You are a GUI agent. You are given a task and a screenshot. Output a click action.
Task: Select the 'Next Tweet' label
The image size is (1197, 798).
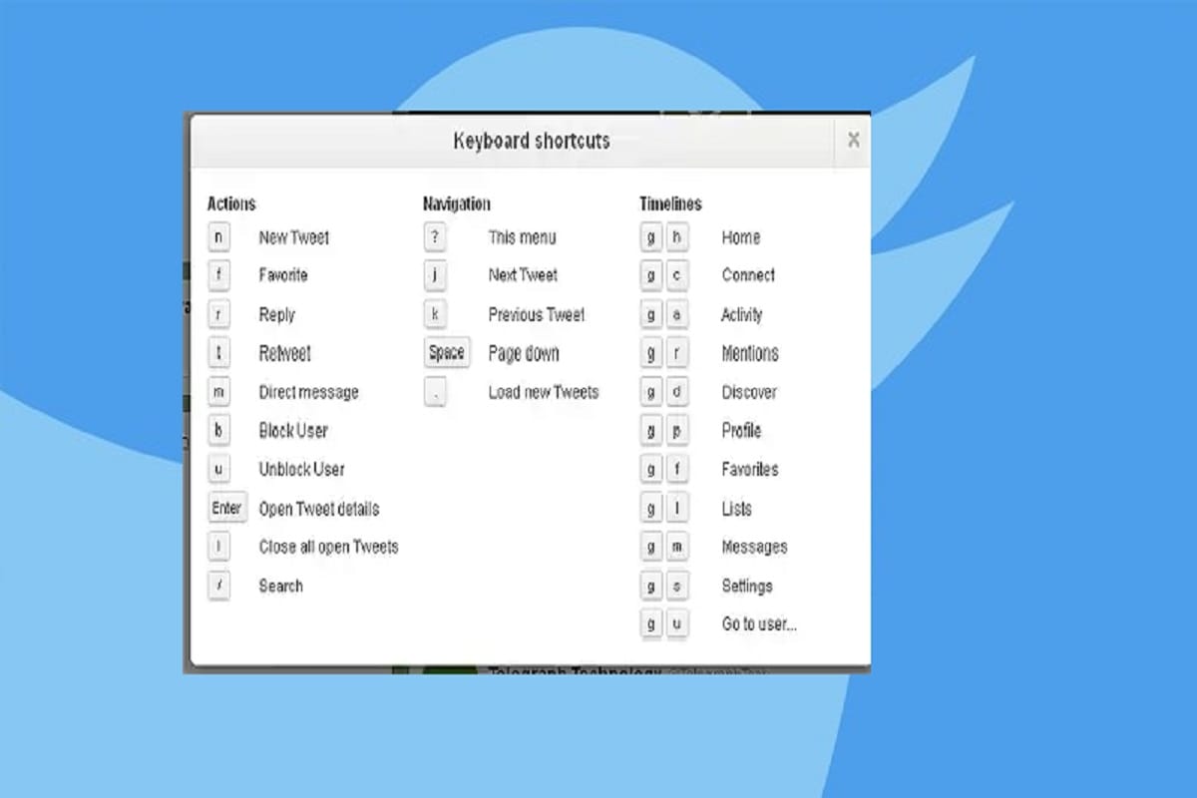(523, 275)
